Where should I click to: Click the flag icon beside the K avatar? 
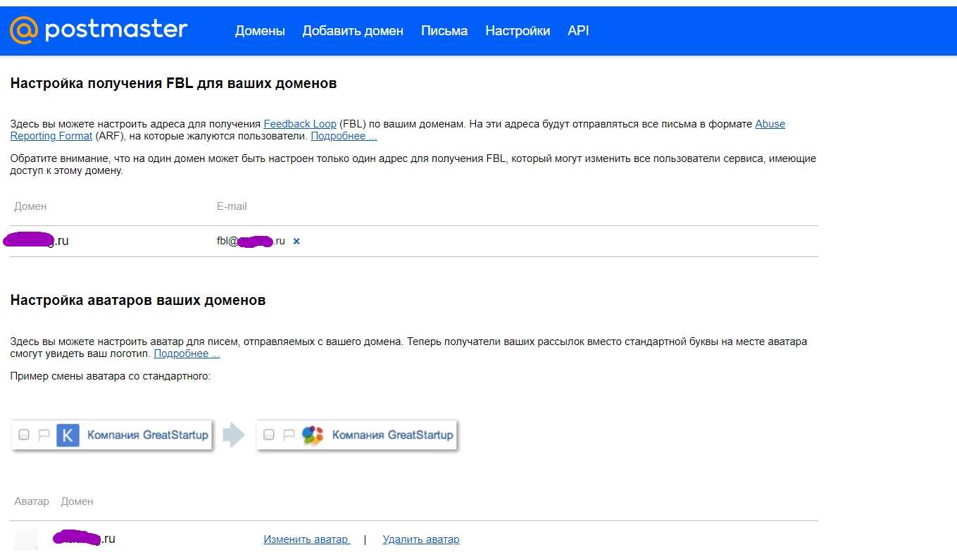44,435
